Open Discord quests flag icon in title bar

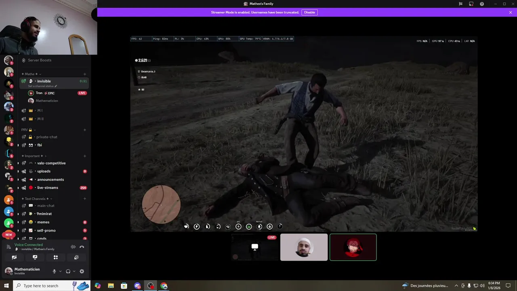pyautogui.click(x=460, y=4)
